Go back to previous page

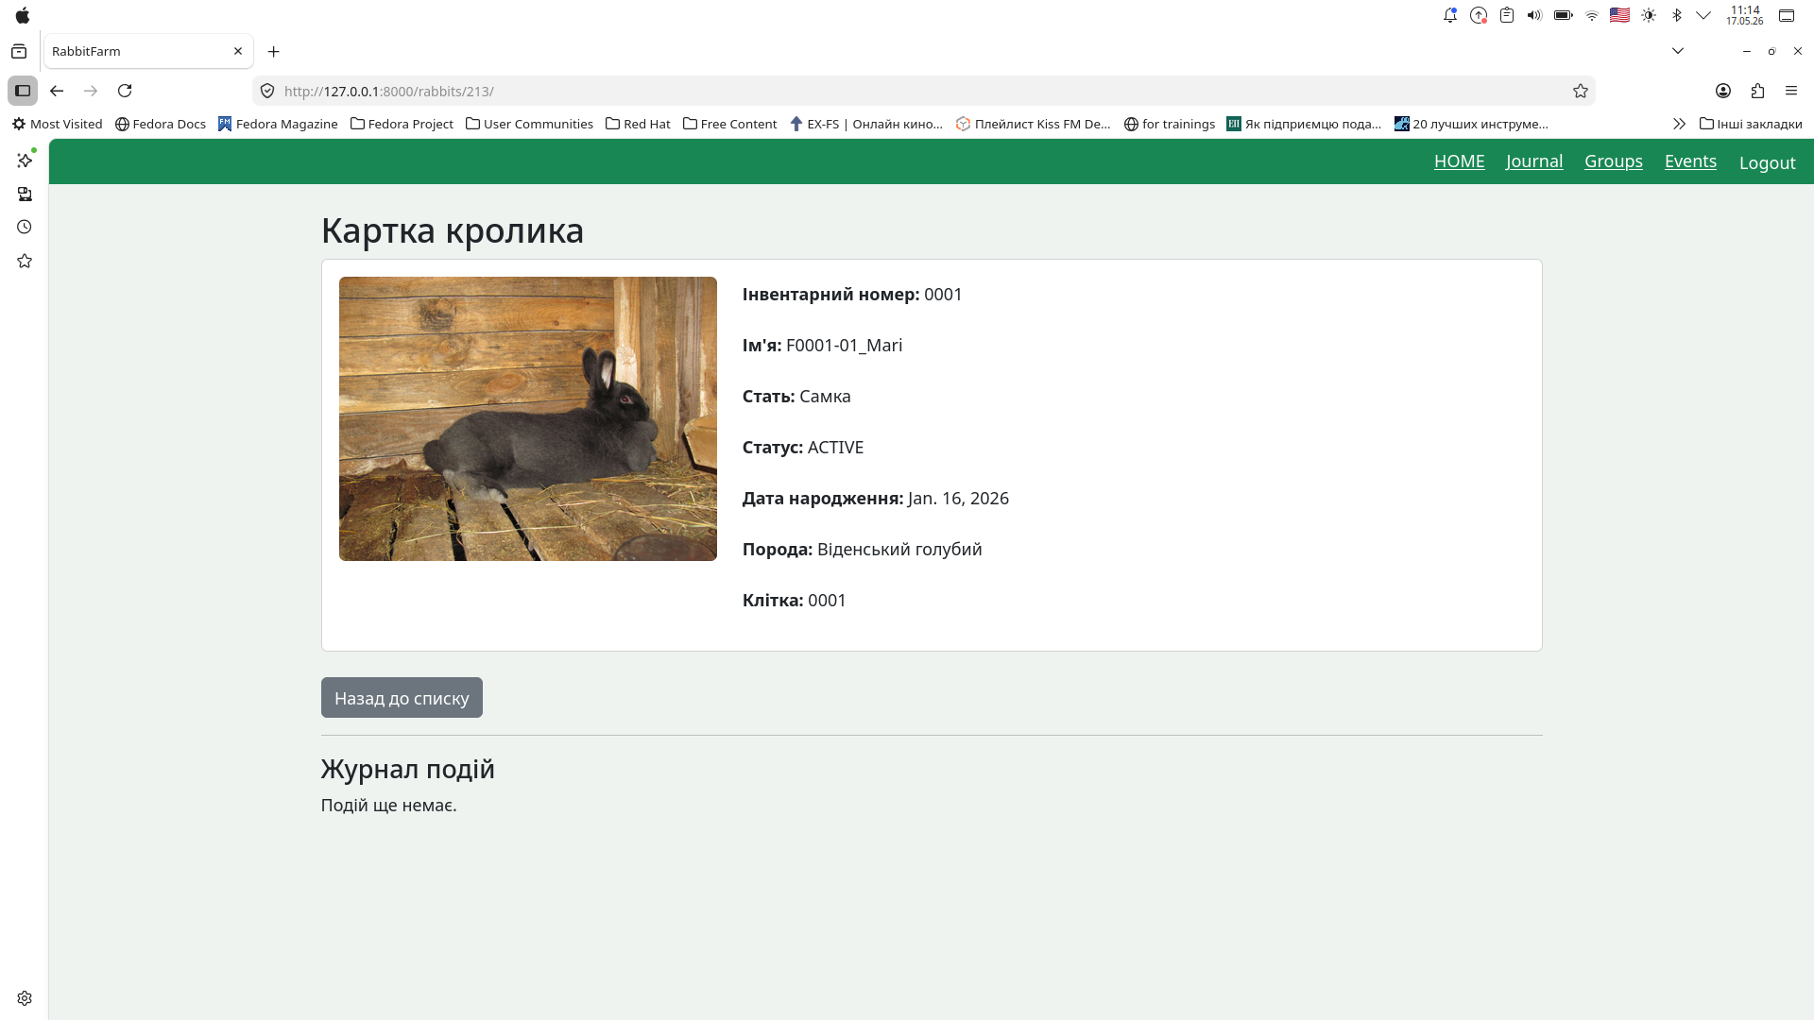57,91
